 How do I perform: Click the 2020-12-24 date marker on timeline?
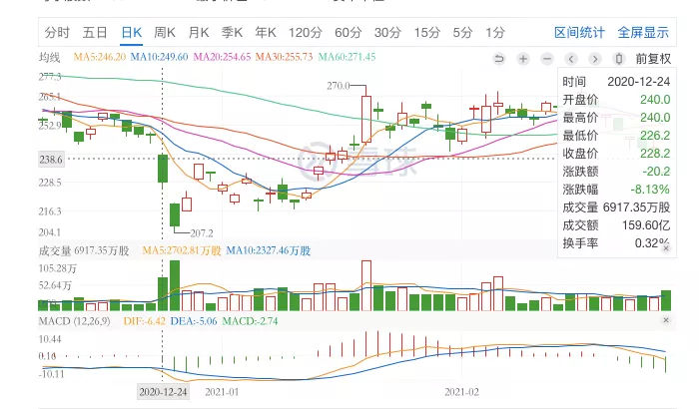tap(163, 392)
